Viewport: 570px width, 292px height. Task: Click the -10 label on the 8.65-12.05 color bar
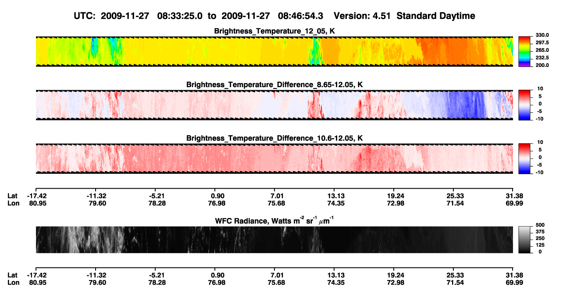(541, 119)
